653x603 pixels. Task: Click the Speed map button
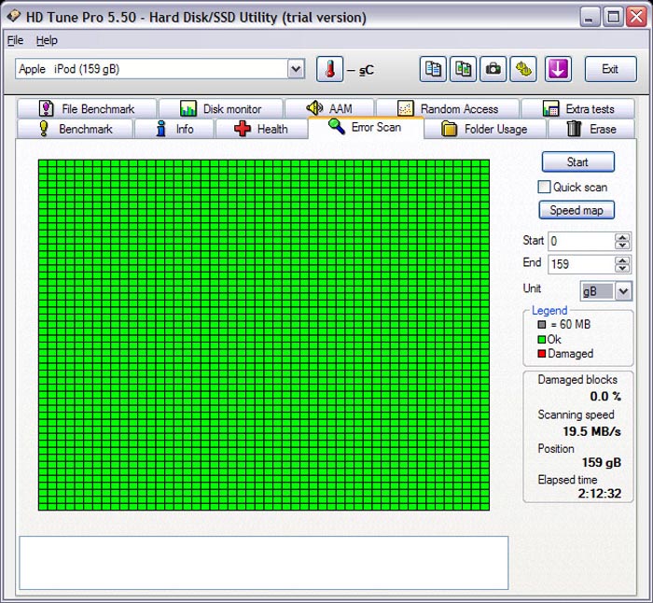click(x=577, y=210)
